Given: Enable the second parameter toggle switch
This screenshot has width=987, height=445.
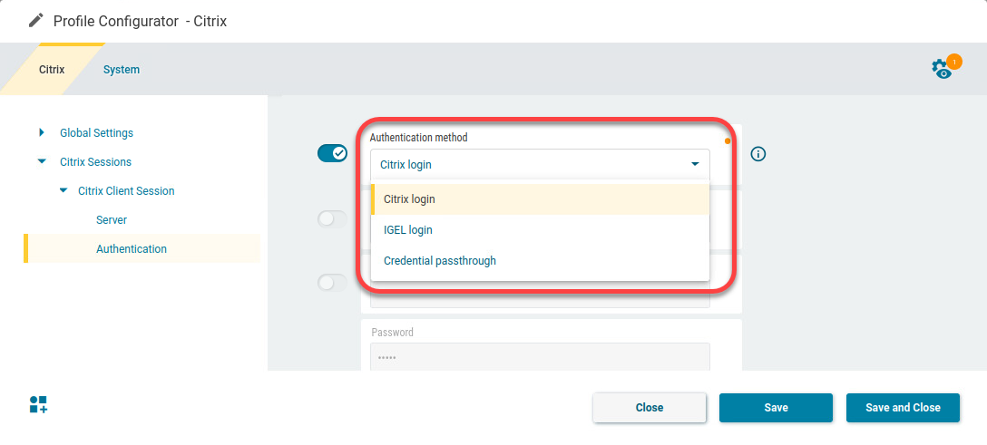Looking at the screenshot, I should (332, 218).
